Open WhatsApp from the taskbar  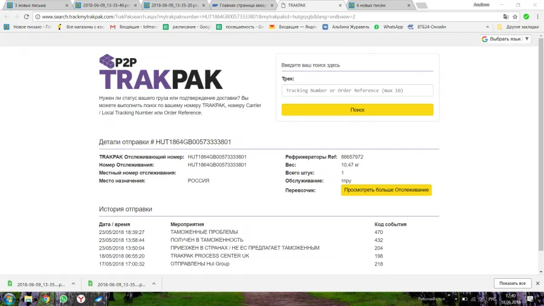(63, 299)
